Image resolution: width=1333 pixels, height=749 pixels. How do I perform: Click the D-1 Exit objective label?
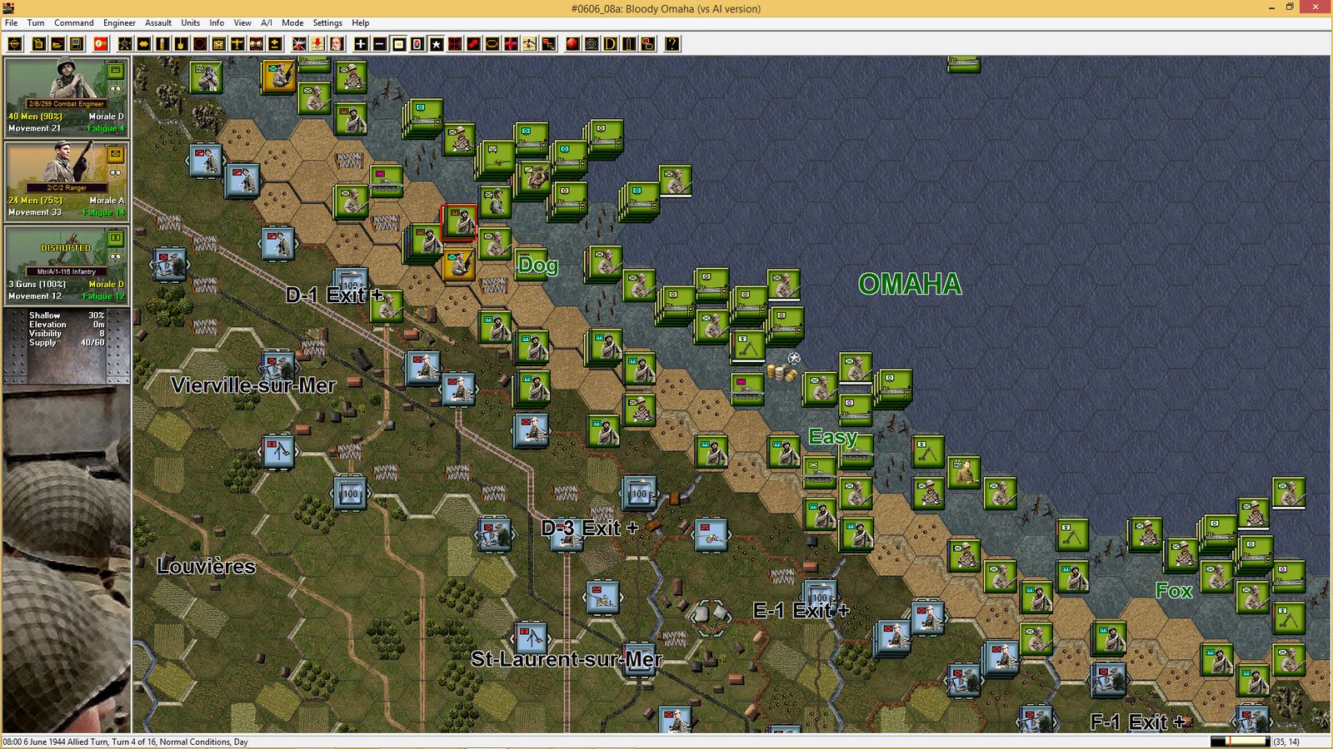pyautogui.click(x=334, y=295)
